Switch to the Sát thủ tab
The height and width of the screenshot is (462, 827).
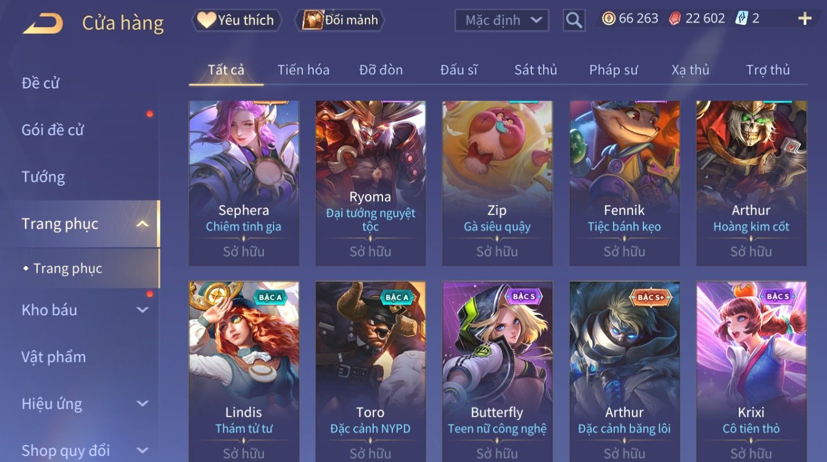tap(536, 70)
